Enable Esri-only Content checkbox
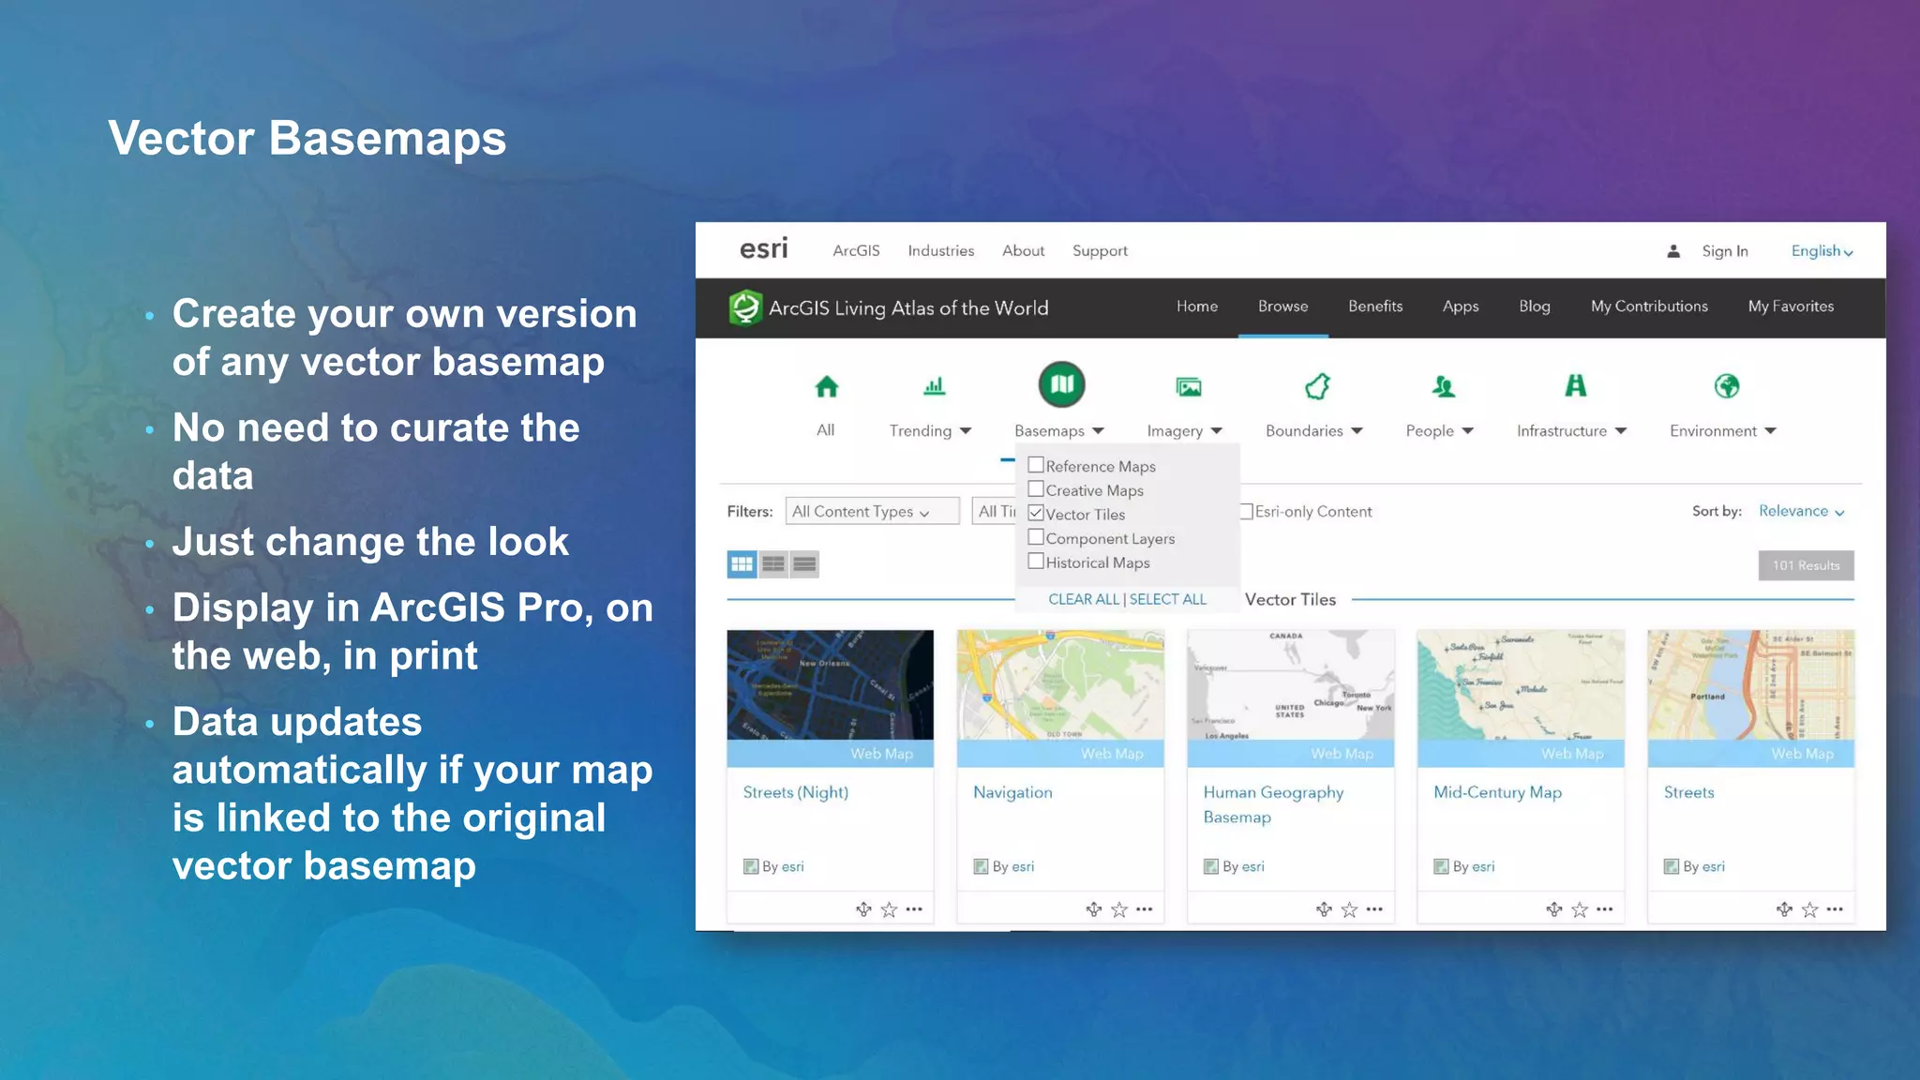This screenshot has height=1080, width=1920. 1247,511
